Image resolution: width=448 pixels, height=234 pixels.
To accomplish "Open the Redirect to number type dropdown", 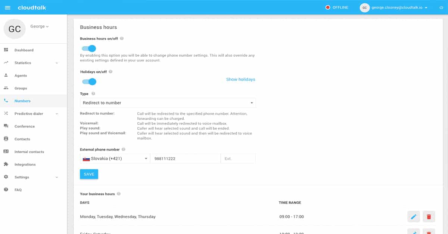I will point(168,103).
